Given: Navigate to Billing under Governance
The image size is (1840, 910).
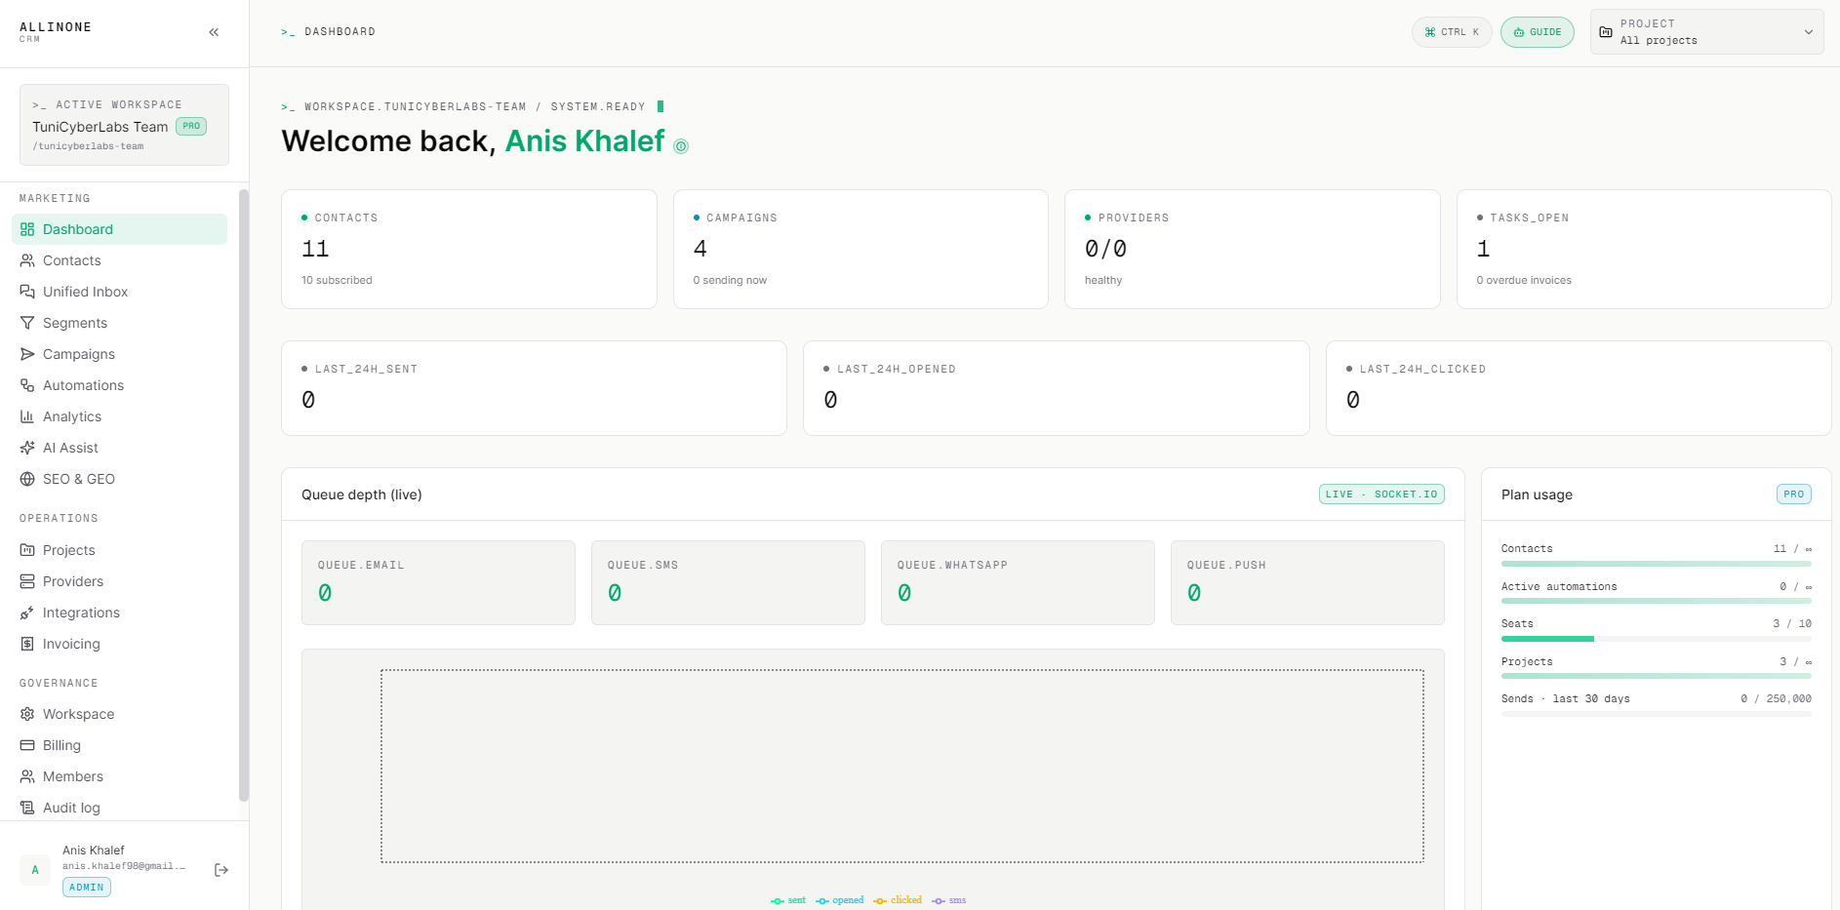Looking at the screenshot, I should pos(119,745).
